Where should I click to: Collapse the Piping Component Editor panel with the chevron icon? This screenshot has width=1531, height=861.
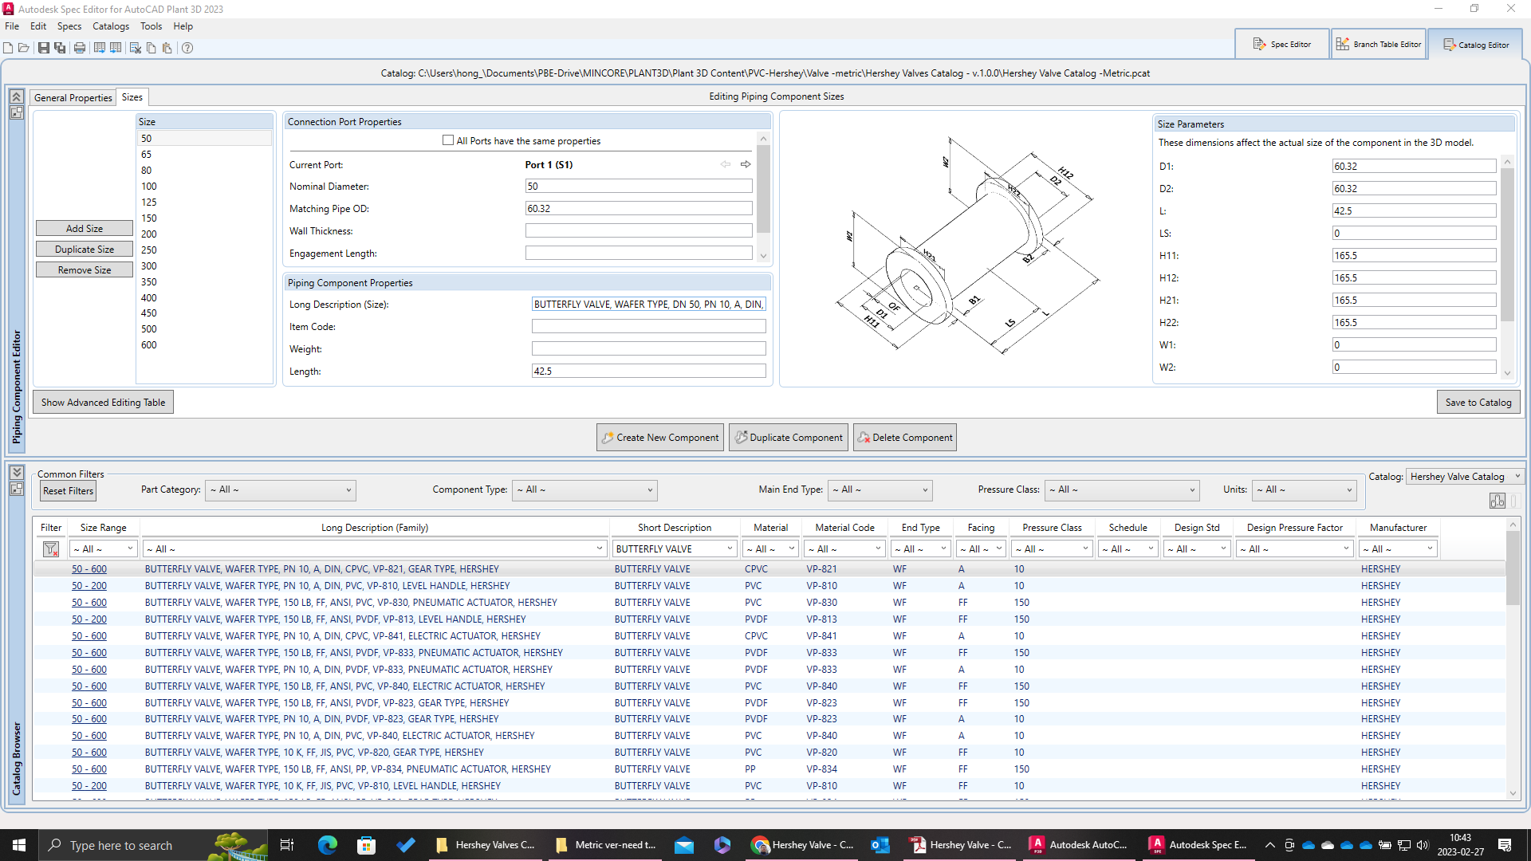pyautogui.click(x=16, y=96)
